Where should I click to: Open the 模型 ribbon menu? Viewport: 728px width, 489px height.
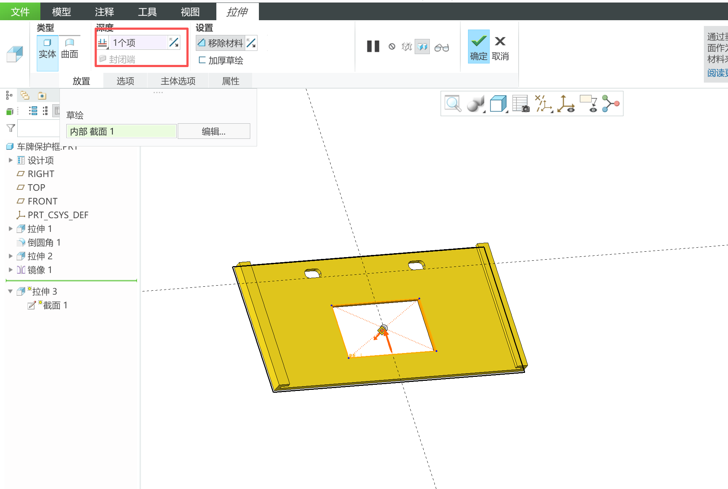[61, 12]
